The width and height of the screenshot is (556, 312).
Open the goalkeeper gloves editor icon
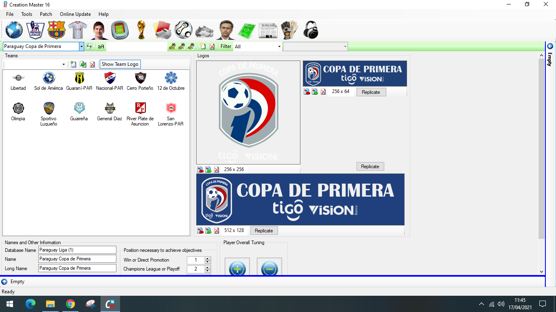pyautogui.click(x=289, y=30)
